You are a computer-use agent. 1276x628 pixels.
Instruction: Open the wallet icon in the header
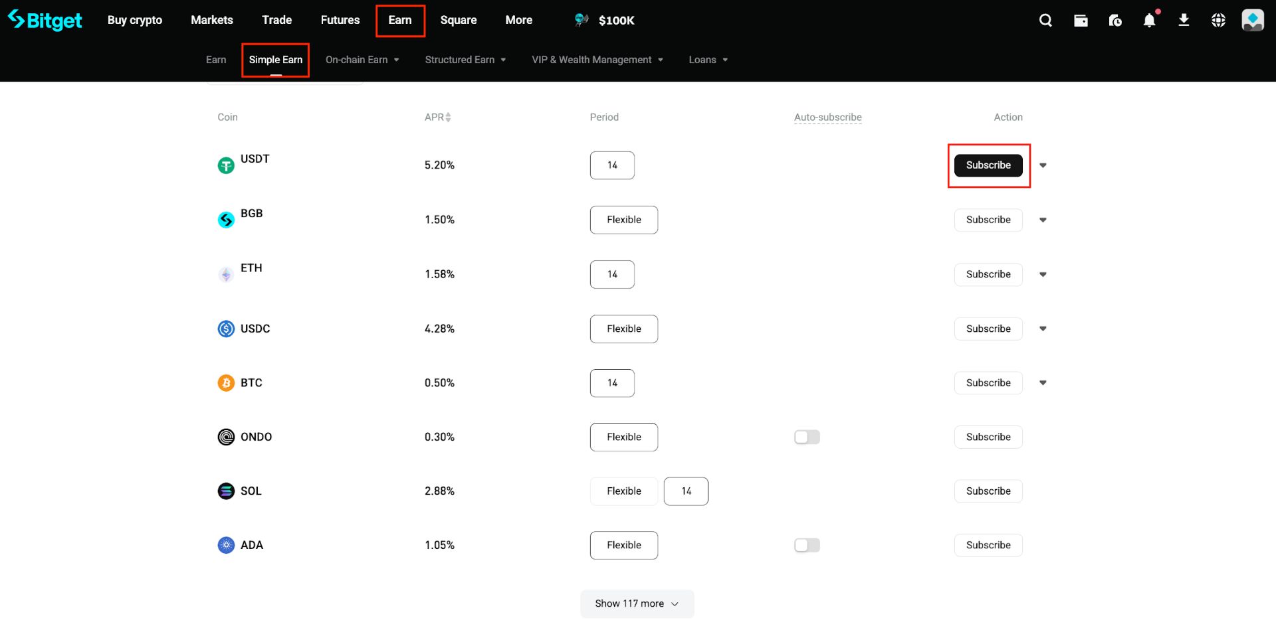pos(1081,21)
